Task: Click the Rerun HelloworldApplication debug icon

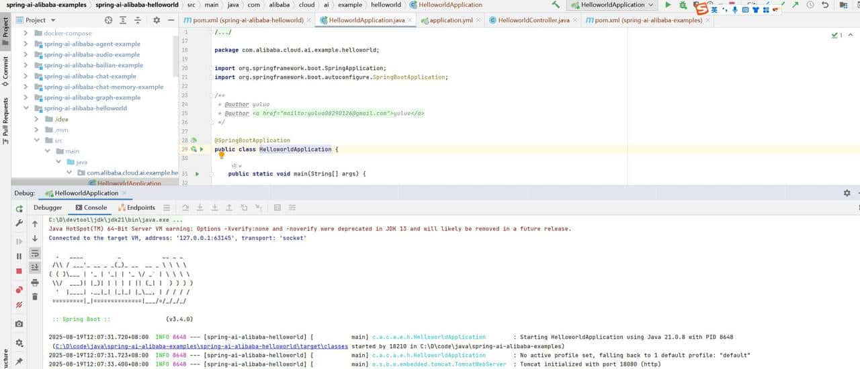Action: [x=19, y=208]
